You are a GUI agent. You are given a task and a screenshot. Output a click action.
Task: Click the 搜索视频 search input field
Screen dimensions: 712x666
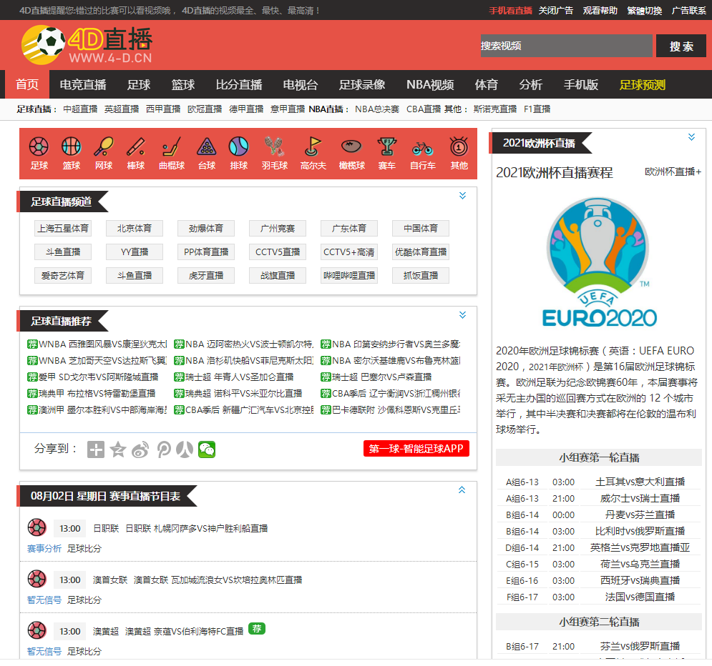click(566, 46)
